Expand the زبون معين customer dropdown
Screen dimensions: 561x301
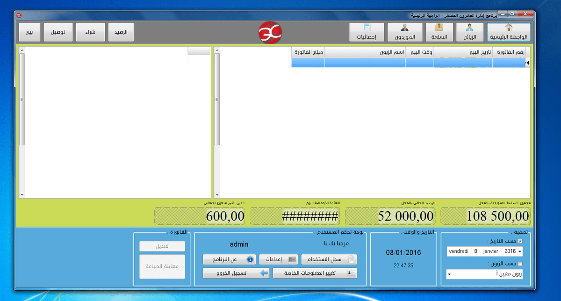(448, 275)
